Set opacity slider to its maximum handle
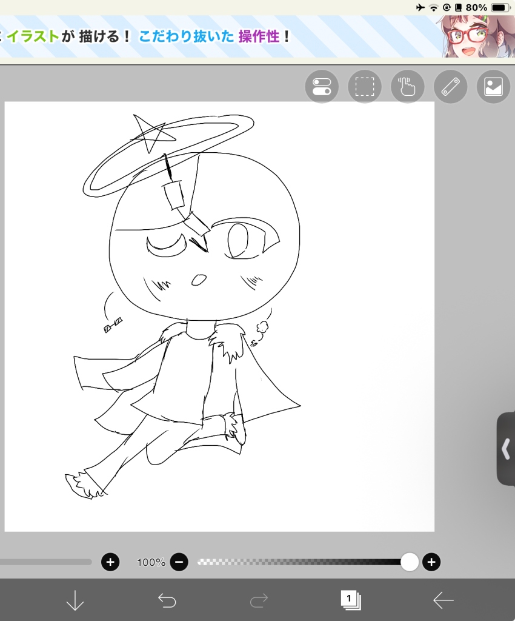 (x=410, y=562)
